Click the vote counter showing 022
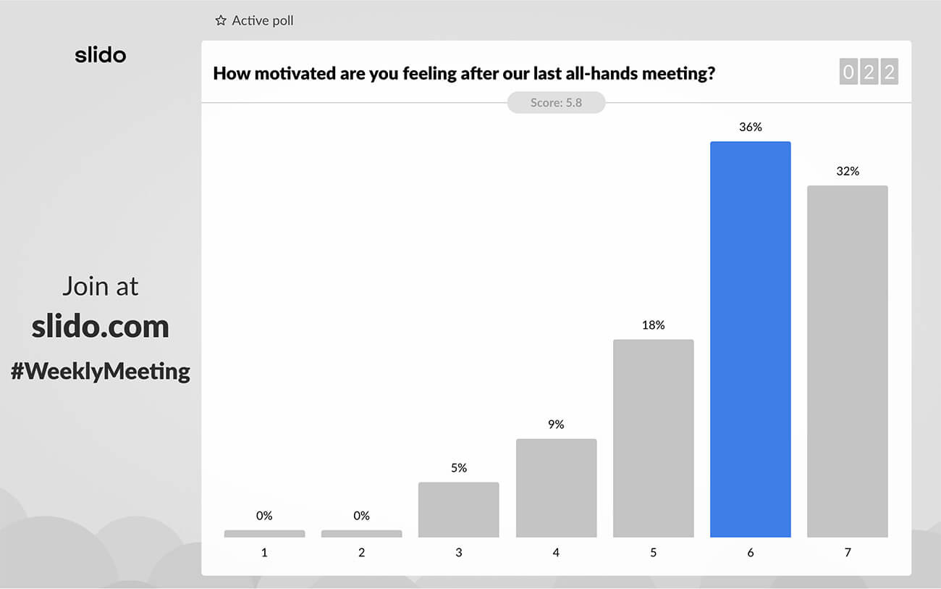The height and width of the screenshot is (589, 941). [x=869, y=72]
